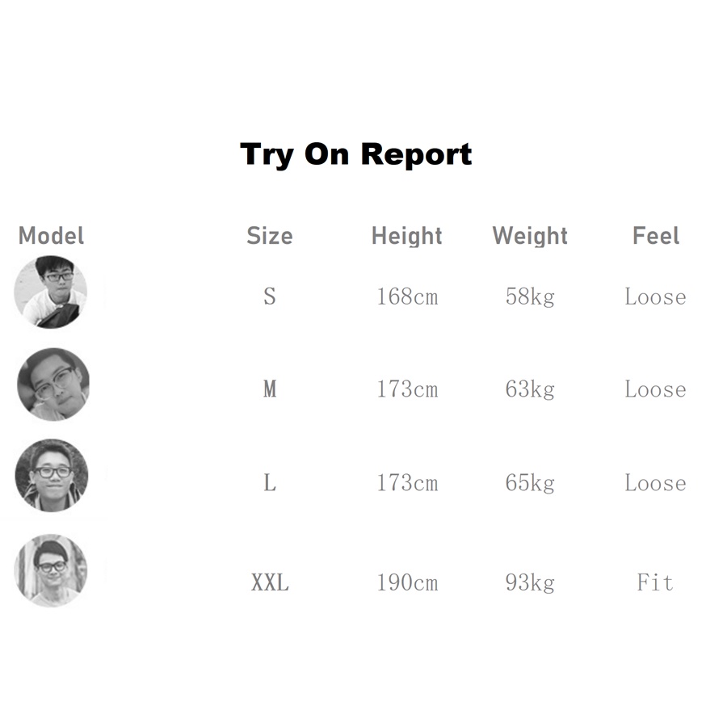The width and height of the screenshot is (727, 727).
Task: Click the 63kg weight value
Action: 530,389
